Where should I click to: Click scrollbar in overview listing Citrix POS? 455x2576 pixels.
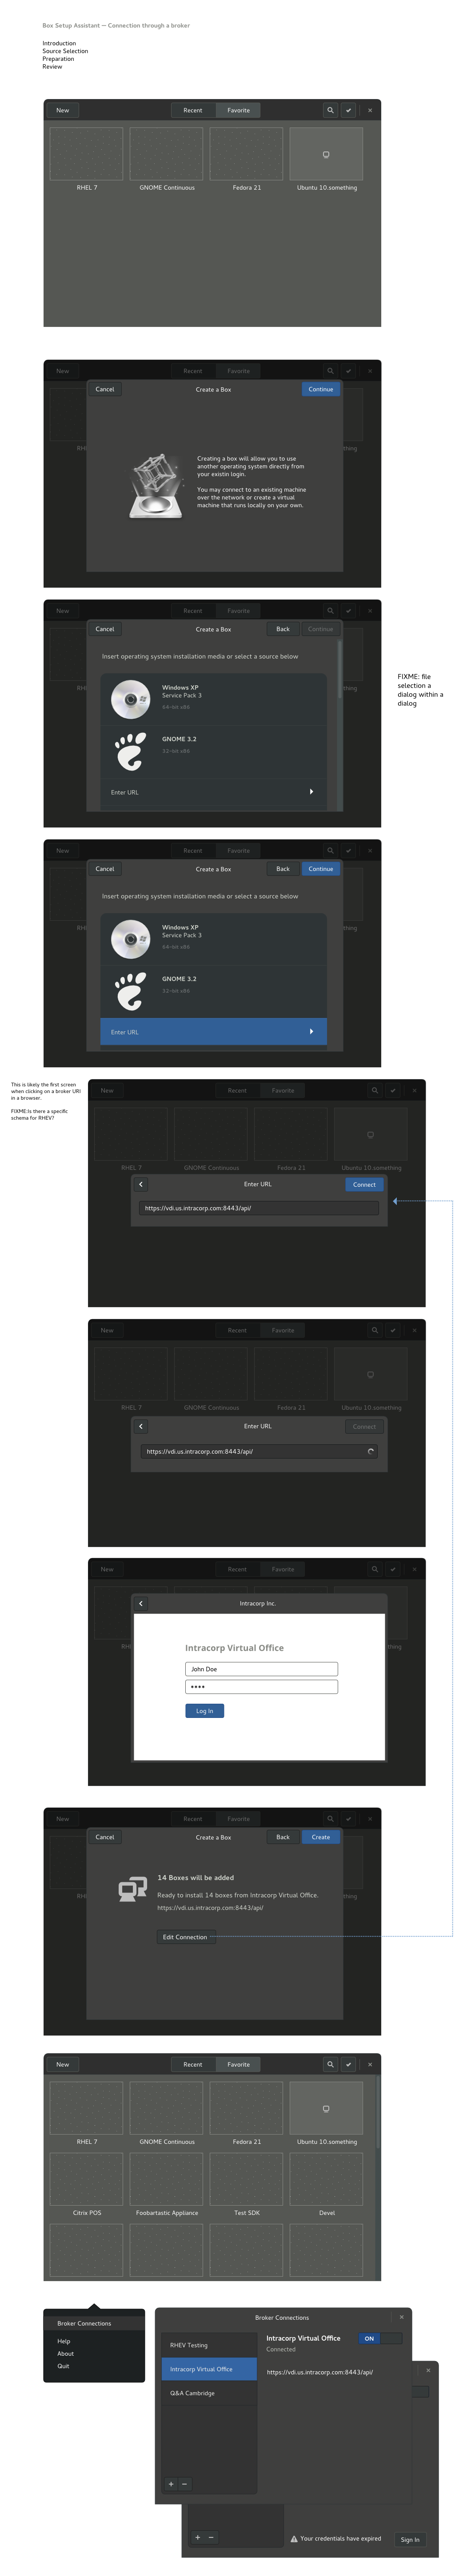point(378,2112)
